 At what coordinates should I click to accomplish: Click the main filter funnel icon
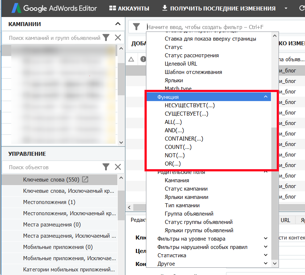[x=136, y=27]
